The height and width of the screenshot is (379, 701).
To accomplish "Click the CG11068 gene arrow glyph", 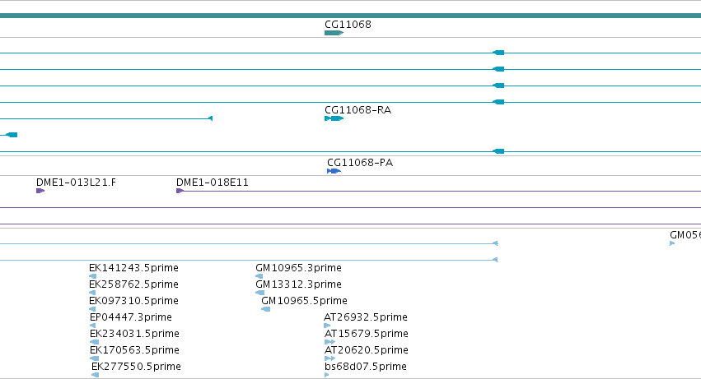I will click(334, 33).
